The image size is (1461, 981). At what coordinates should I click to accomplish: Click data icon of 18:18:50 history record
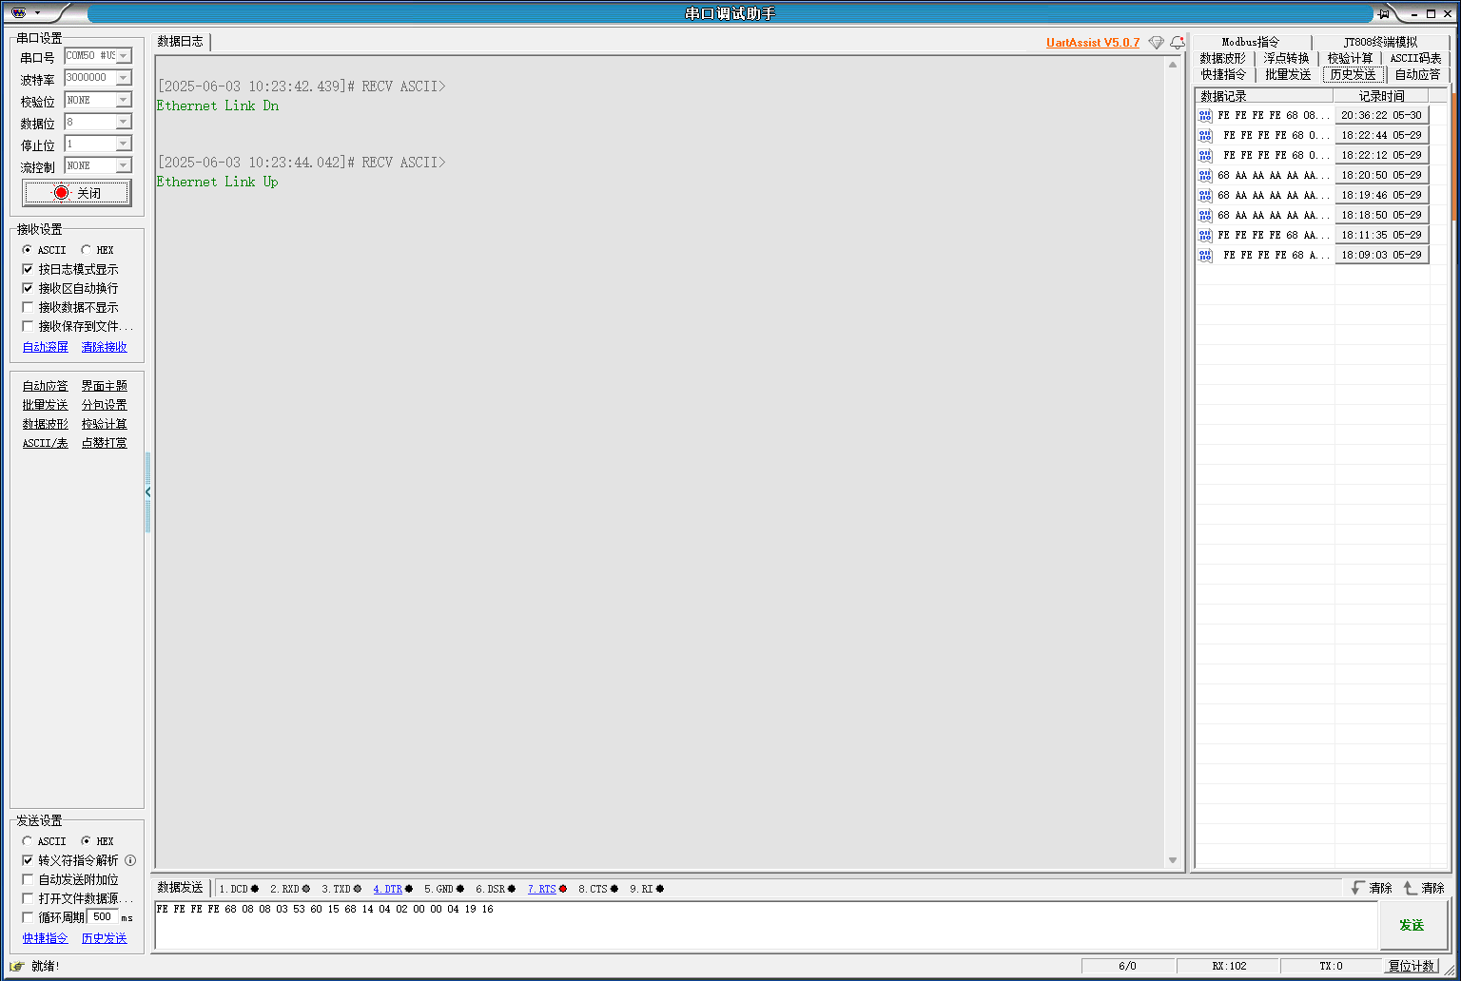tap(1205, 216)
